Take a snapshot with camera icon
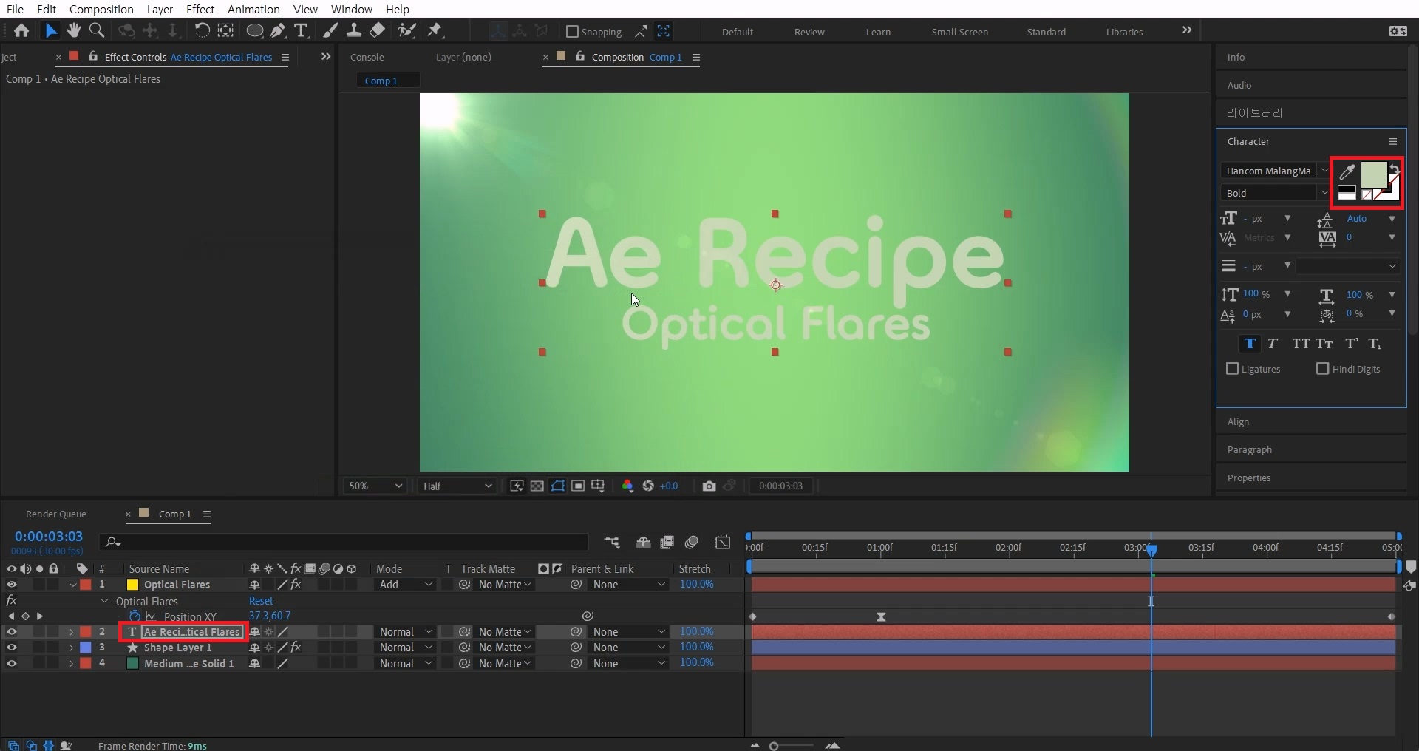This screenshot has width=1419, height=751. (709, 486)
